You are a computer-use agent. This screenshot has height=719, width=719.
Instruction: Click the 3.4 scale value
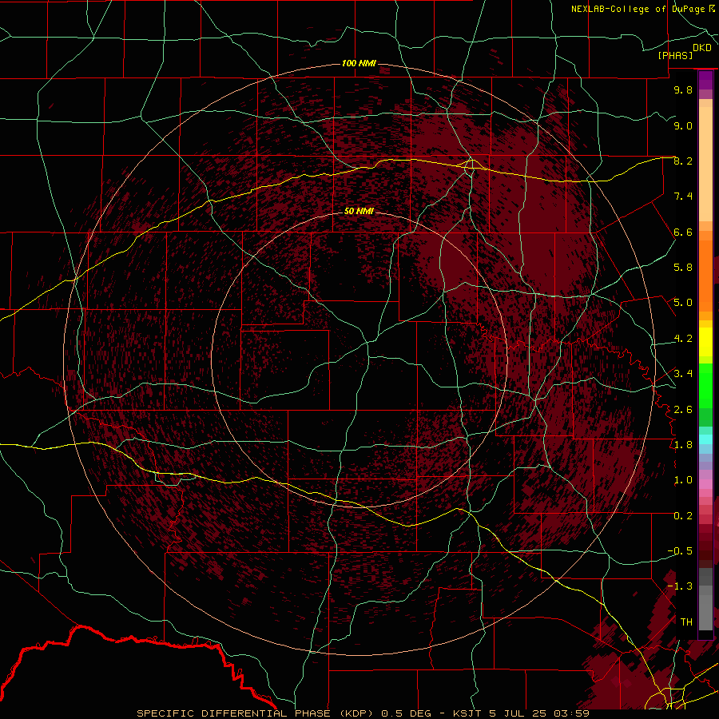[683, 374]
